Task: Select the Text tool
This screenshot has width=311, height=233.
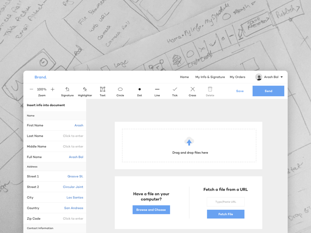Action: (103, 92)
